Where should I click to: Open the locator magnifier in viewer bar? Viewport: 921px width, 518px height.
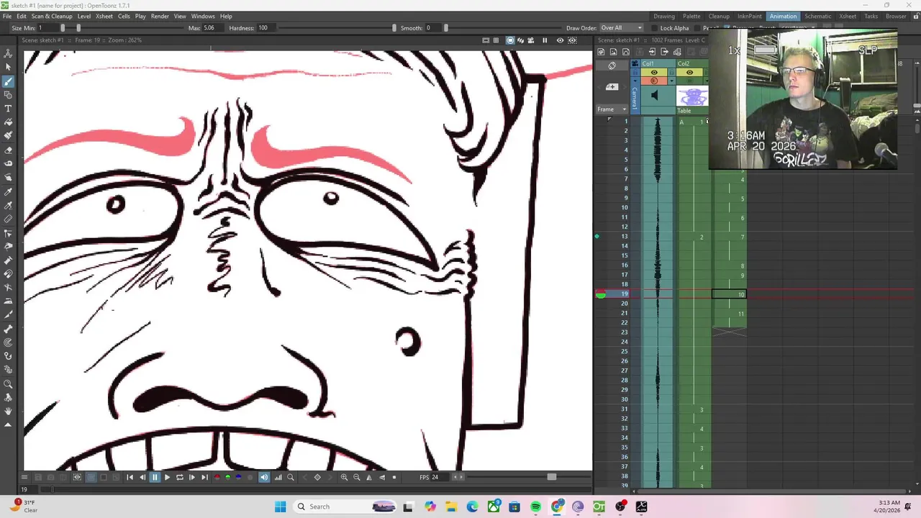click(x=291, y=477)
